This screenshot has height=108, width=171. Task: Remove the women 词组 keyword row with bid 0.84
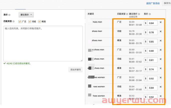(x=160, y=87)
